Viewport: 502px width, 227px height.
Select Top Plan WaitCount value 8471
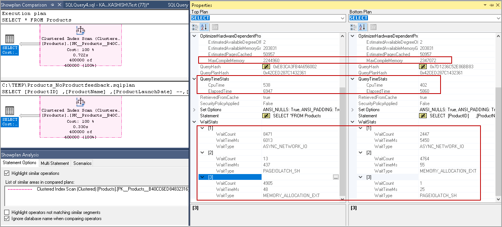point(268,134)
